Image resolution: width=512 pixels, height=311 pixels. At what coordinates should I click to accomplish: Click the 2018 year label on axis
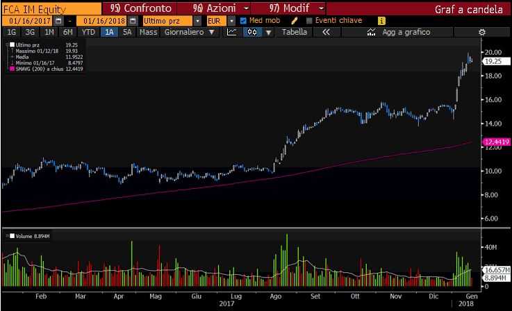(466, 303)
